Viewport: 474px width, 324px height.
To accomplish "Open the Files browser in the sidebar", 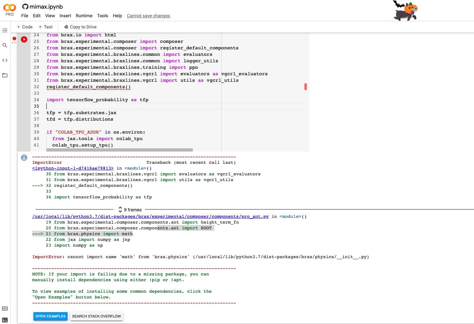I will (x=5, y=75).
